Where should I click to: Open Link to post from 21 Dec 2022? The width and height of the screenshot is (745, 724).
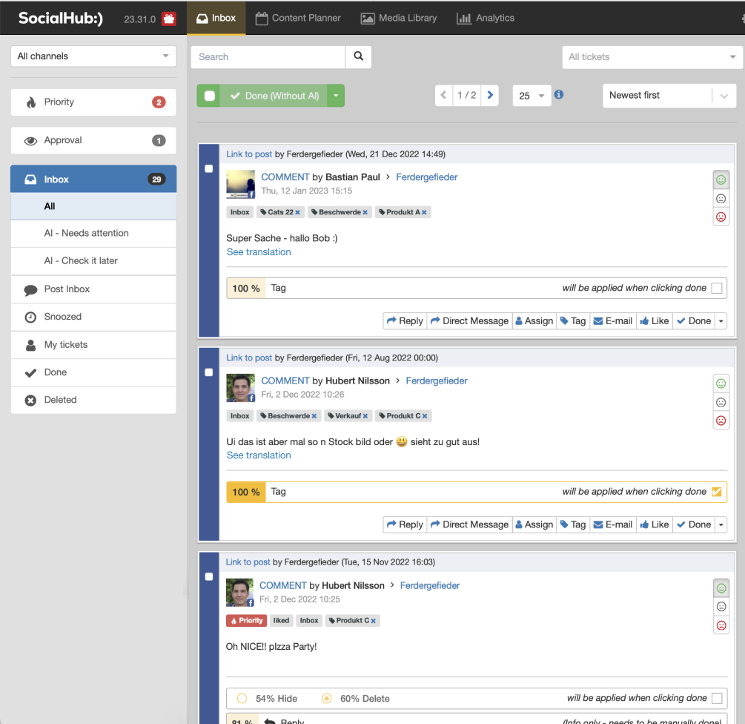249,154
